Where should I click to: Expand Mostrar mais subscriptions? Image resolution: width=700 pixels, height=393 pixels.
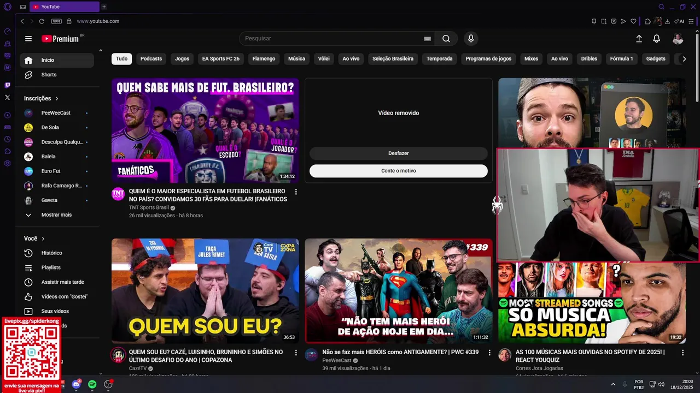click(x=57, y=215)
